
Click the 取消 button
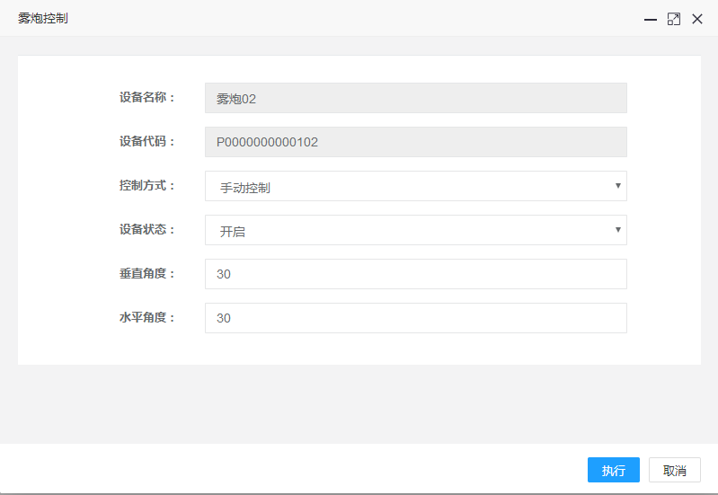pos(675,470)
